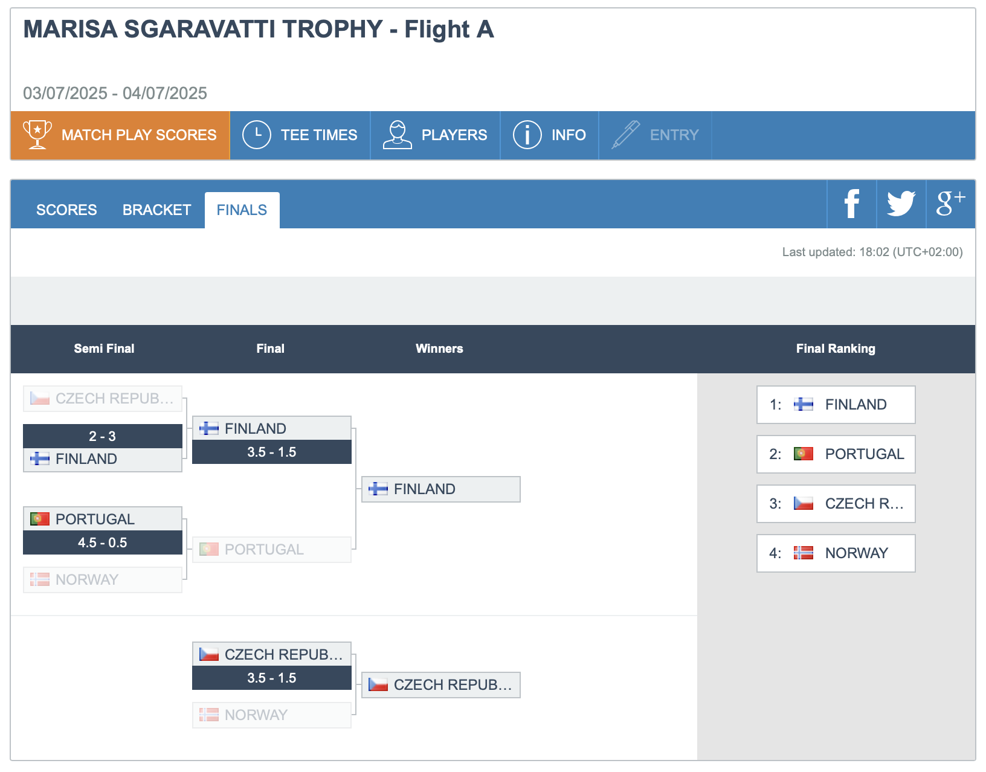Click the Semi Final column header
The image size is (986, 772).
pyautogui.click(x=104, y=349)
